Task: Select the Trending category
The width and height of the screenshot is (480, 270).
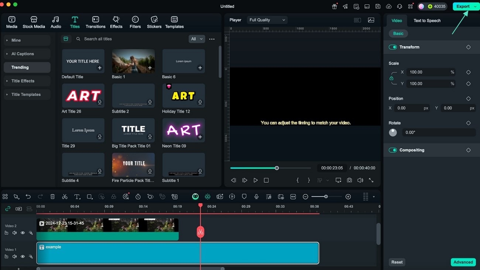Action: (27, 67)
